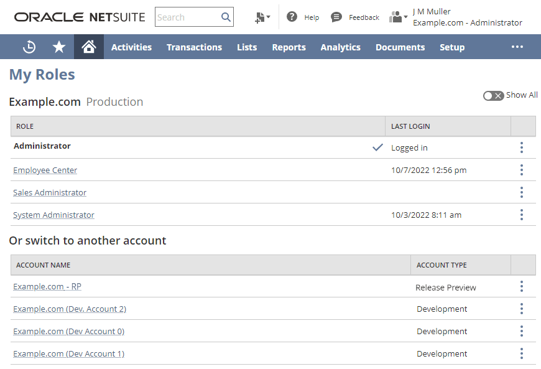Enable the Show All toggle
The height and width of the screenshot is (369, 541).
pyautogui.click(x=493, y=95)
